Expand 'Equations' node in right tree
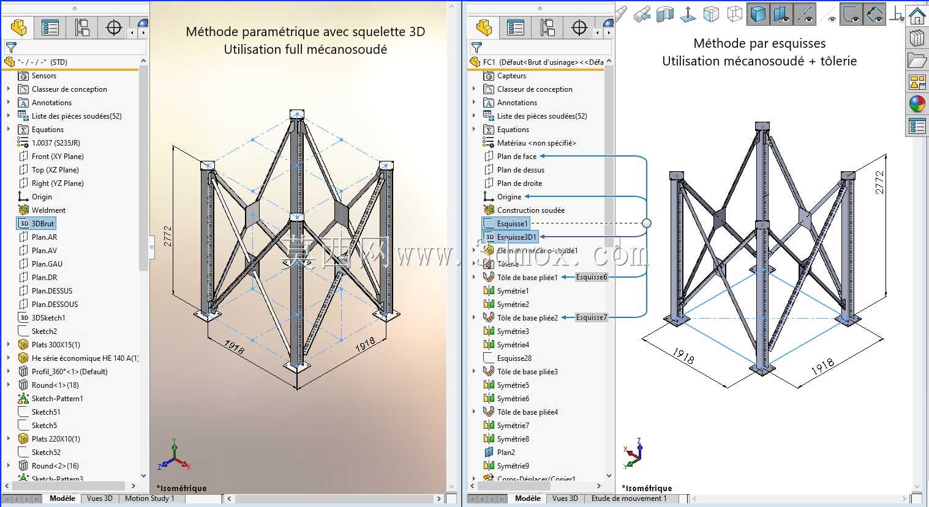 474,130
